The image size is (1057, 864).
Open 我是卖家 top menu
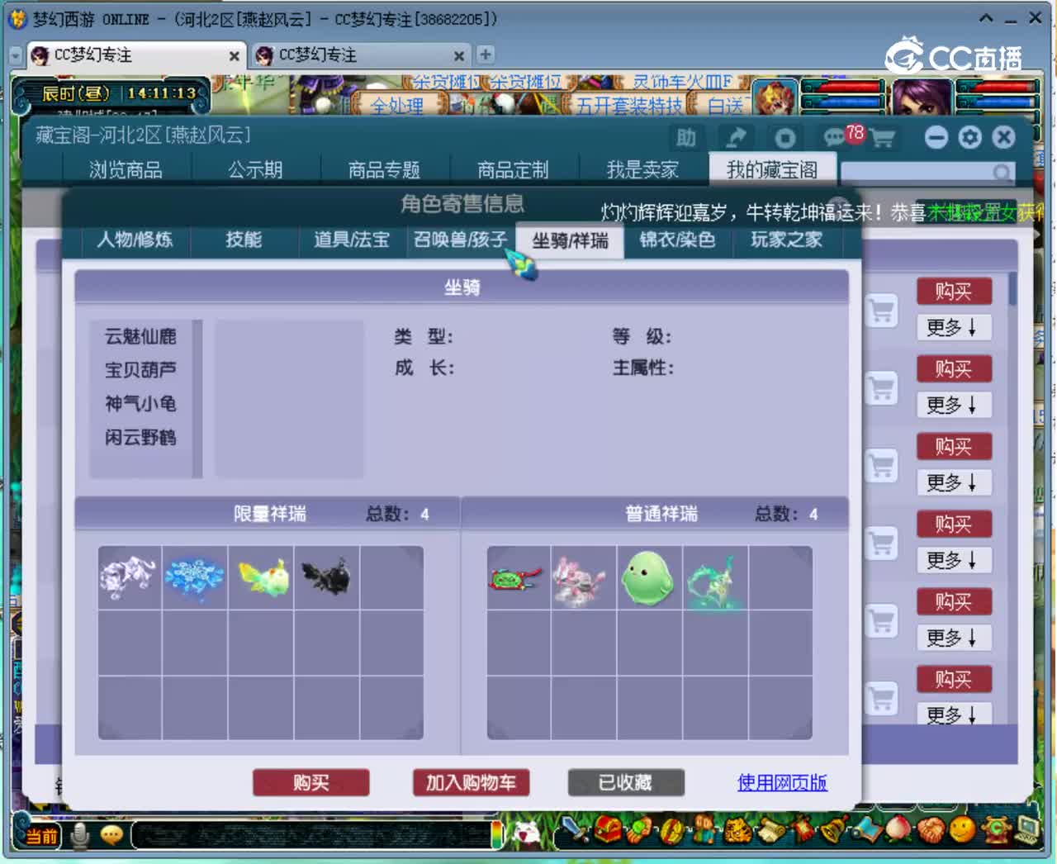point(642,170)
